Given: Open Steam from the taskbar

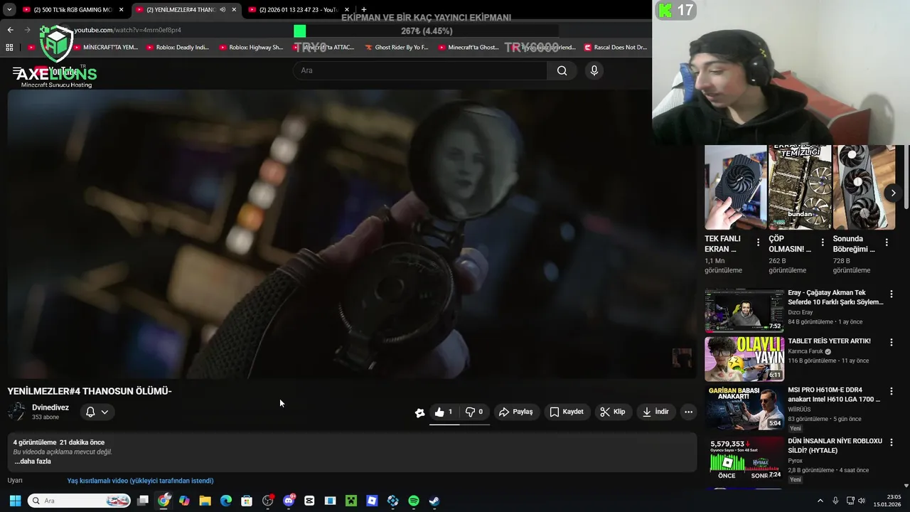Looking at the screenshot, I should (434, 501).
